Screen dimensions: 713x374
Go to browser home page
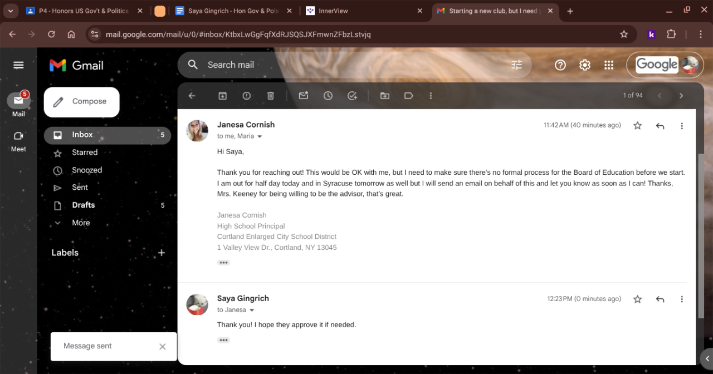point(71,35)
